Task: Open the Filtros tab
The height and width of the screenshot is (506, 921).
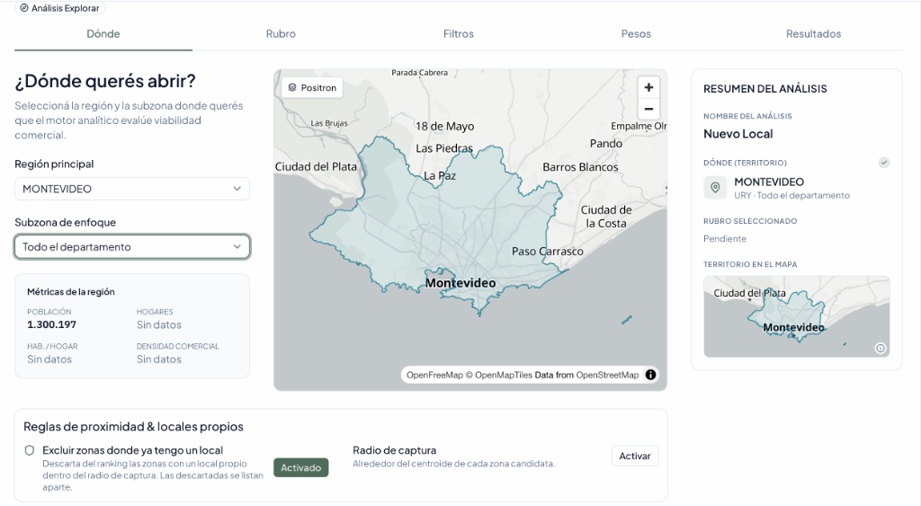Action: 458,34
